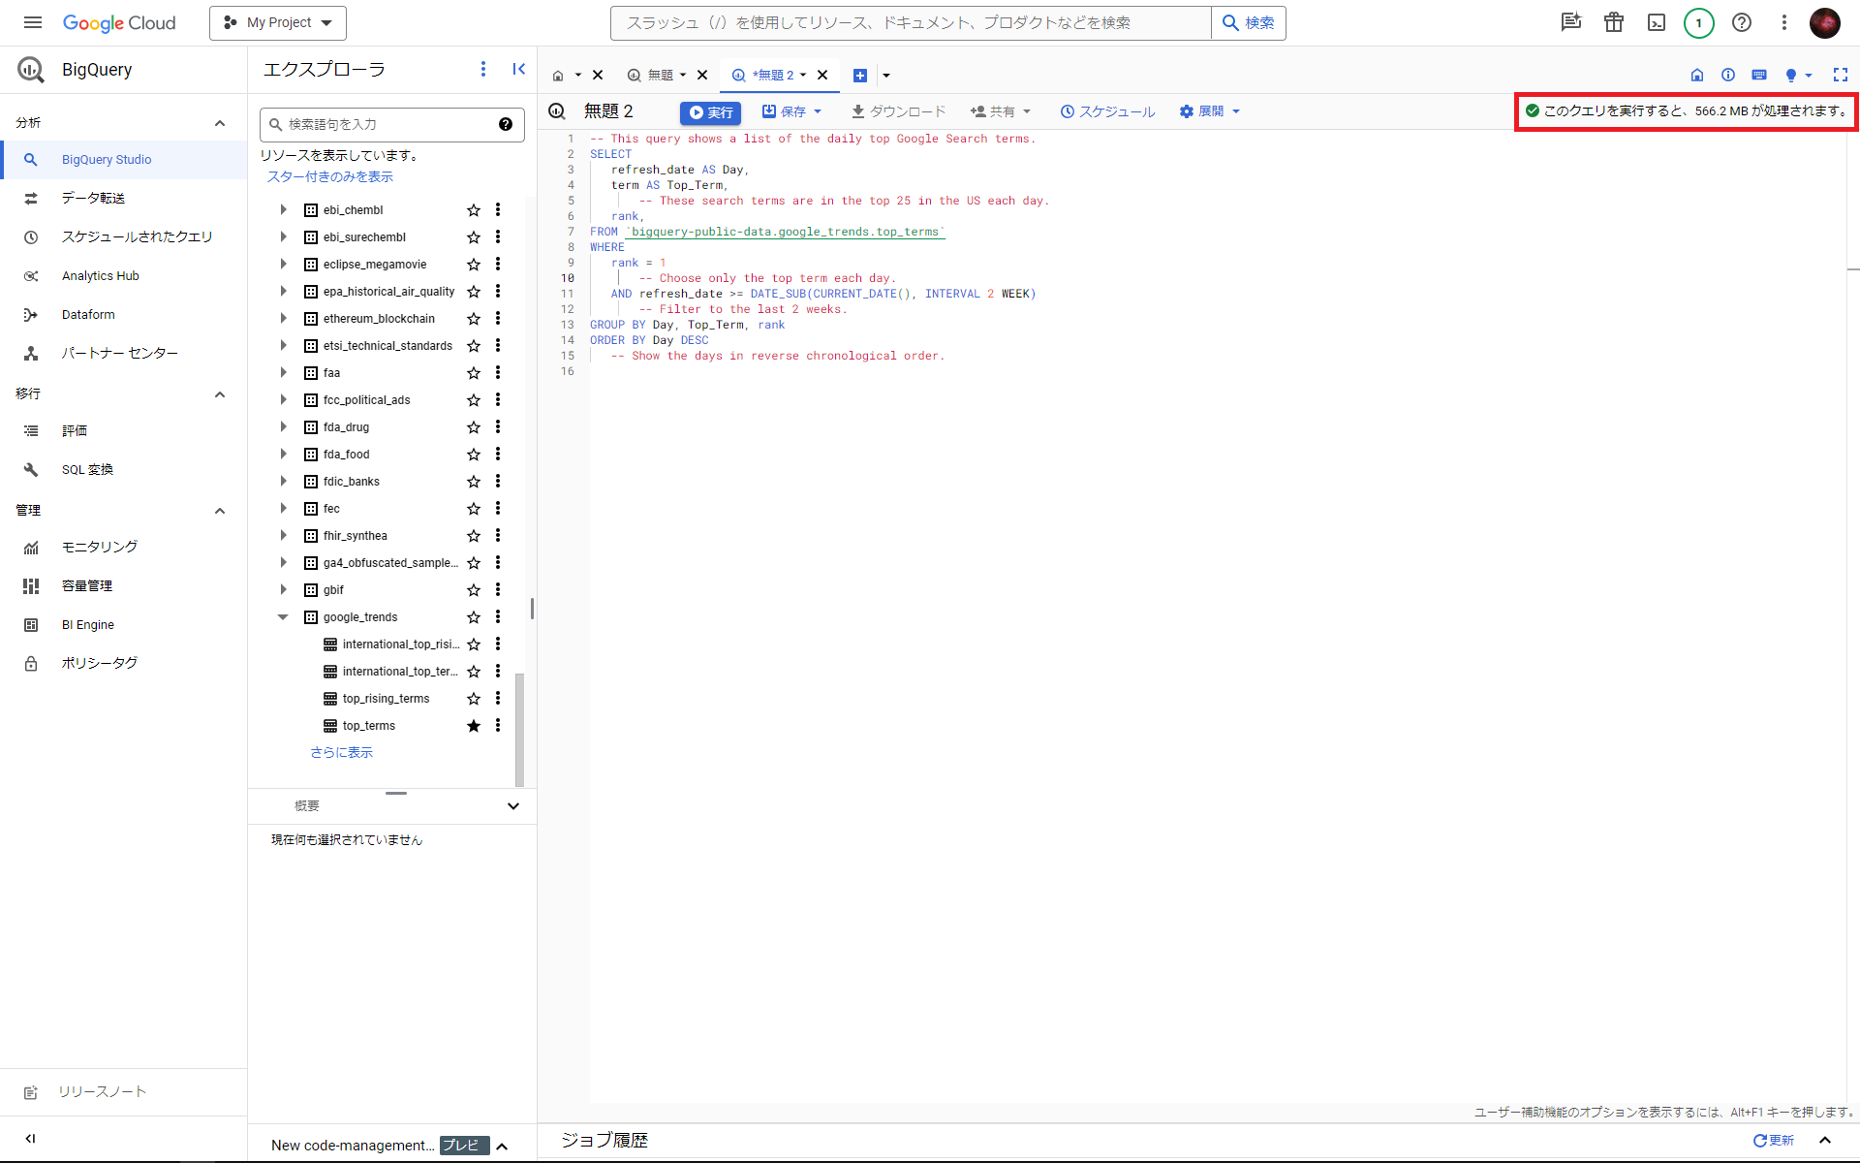Activate Cloud Shell terminal icon
This screenshot has height=1163, width=1860.
(x=1656, y=22)
